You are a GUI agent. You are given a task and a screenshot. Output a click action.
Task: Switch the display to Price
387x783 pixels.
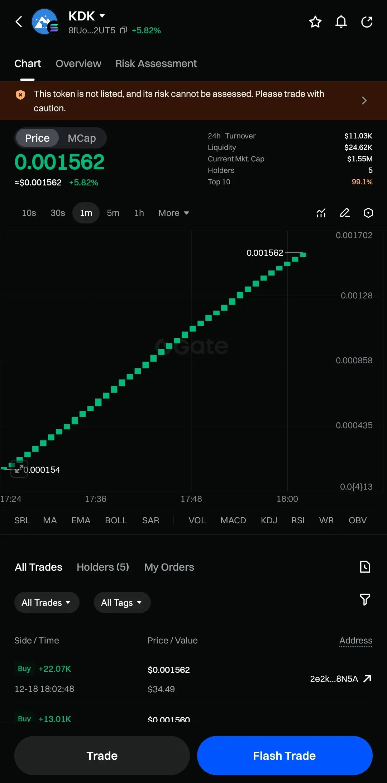pos(37,138)
